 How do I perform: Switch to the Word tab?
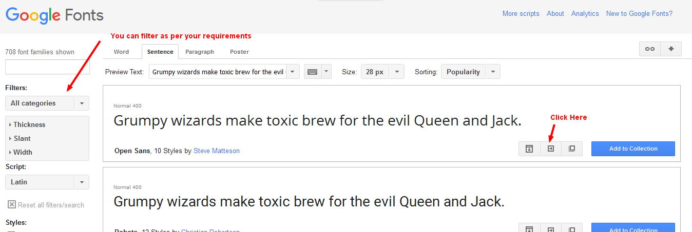pos(121,52)
